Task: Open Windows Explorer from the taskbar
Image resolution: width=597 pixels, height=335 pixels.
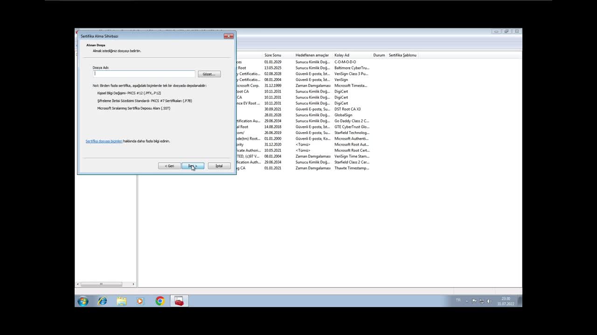Action: tap(121, 301)
